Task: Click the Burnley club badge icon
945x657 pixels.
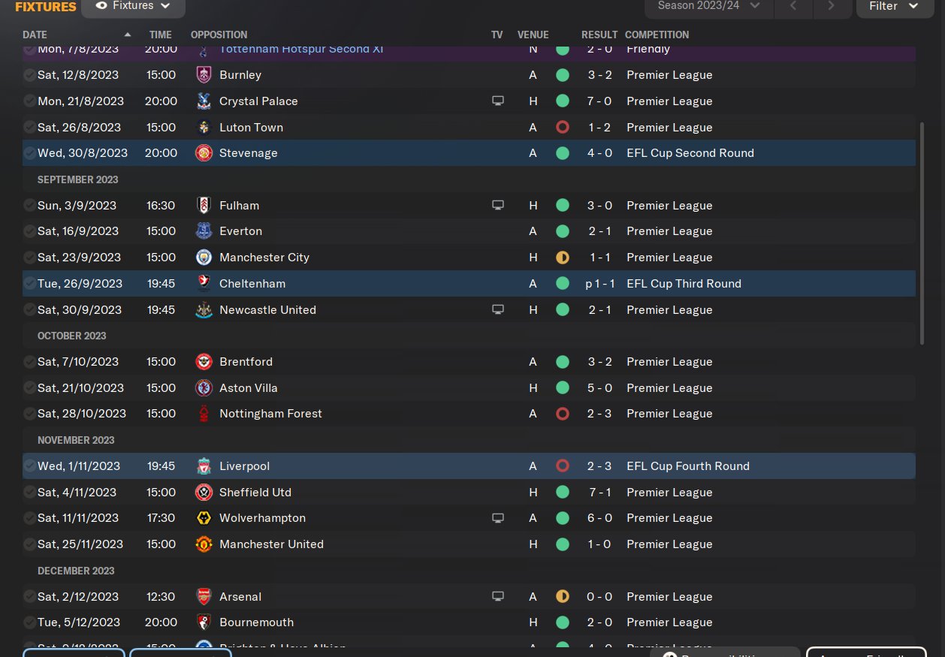Action: [x=204, y=75]
